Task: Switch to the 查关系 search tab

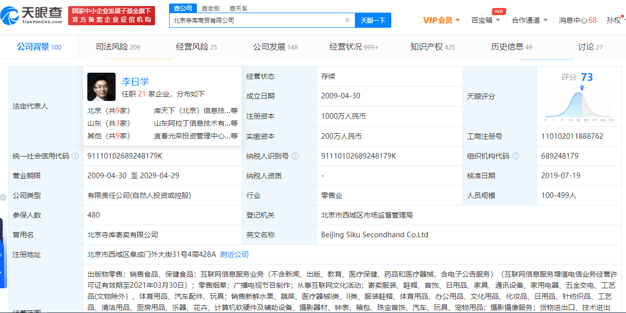Action: tap(238, 8)
